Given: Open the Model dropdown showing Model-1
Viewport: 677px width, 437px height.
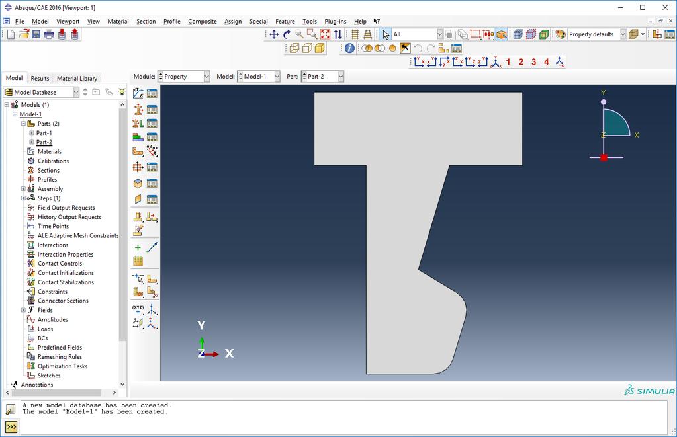Looking at the screenshot, I should (x=259, y=77).
